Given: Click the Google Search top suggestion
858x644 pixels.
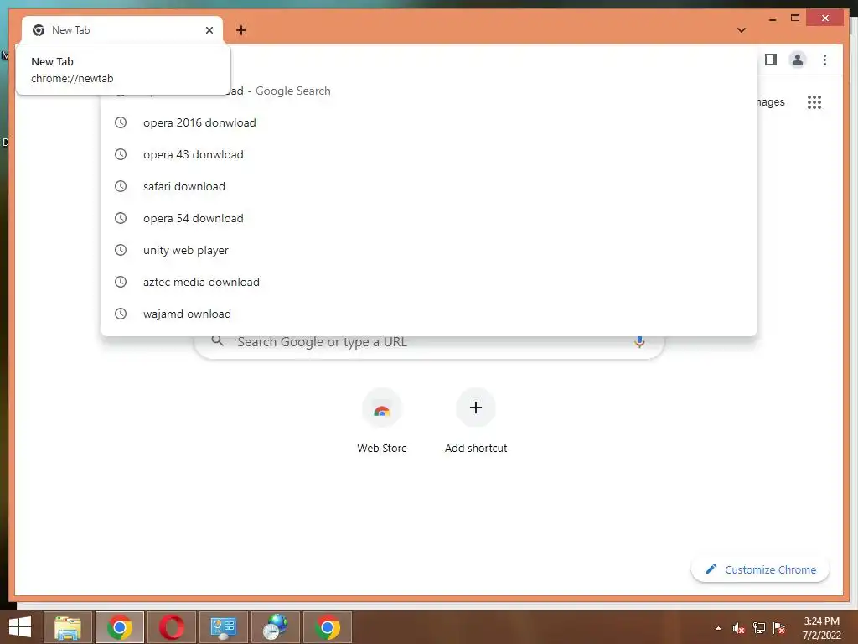Looking at the screenshot, I should [x=429, y=91].
